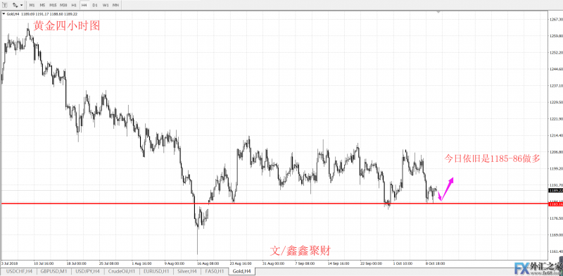Click the 14 Sep 16:00 date label

click(x=339, y=263)
